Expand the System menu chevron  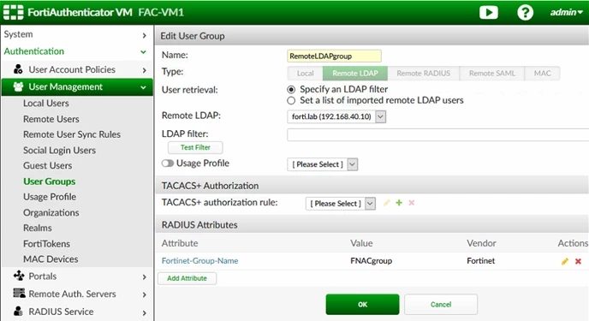pos(145,35)
